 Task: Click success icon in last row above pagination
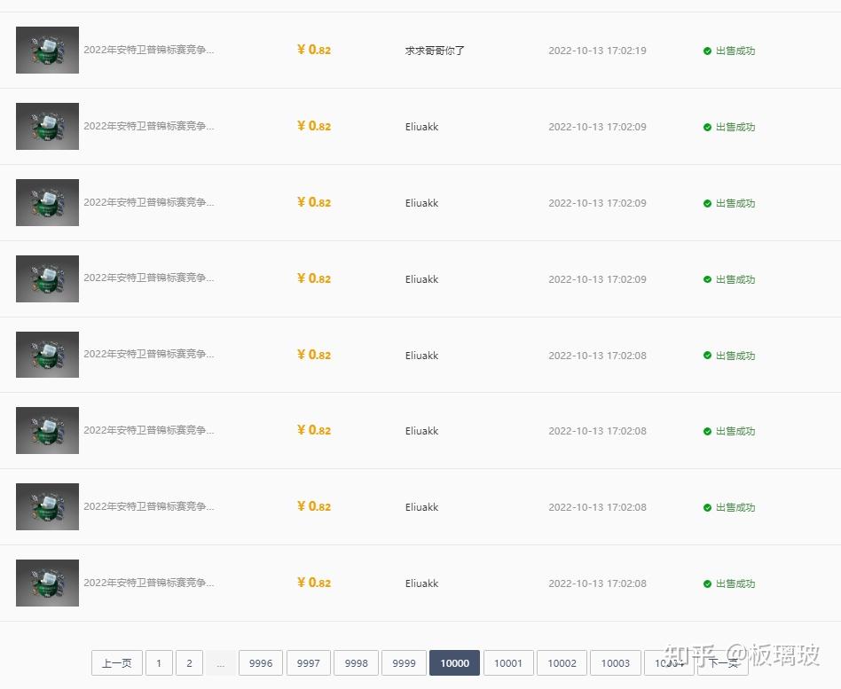(x=707, y=583)
